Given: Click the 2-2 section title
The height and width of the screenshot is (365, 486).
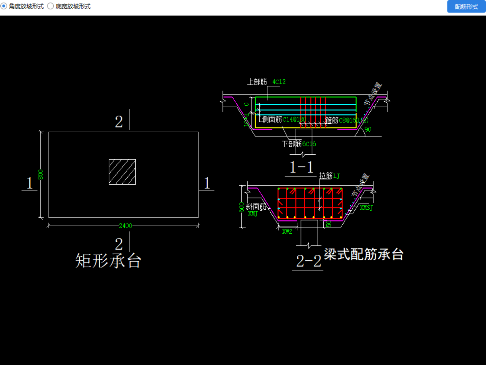Looking at the screenshot, I should pos(309,261).
